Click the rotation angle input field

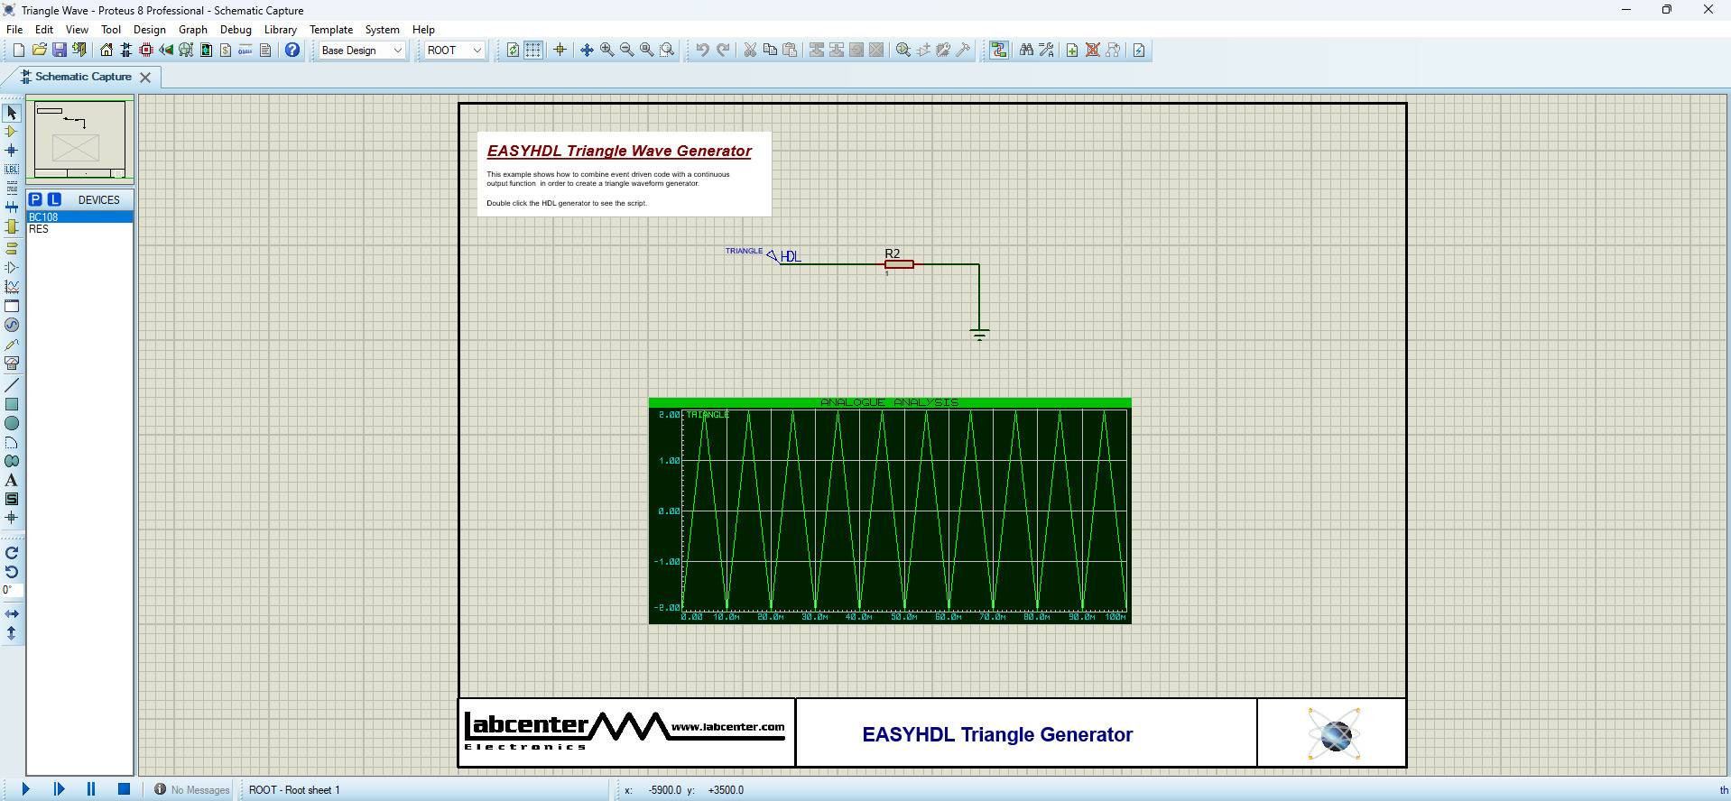[12, 591]
